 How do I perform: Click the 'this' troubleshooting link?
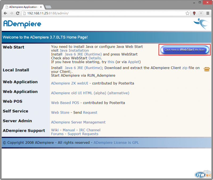tap(111, 62)
